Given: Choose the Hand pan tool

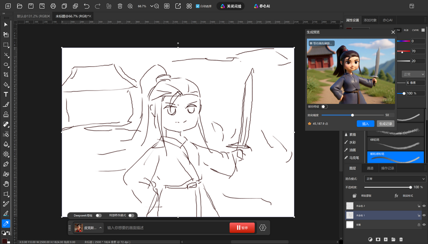Looking at the screenshot, I should (x=6, y=184).
